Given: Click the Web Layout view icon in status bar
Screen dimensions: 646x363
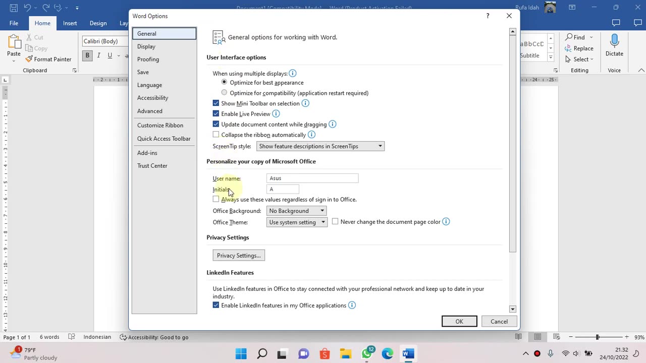Looking at the screenshot, I should 557,337.
